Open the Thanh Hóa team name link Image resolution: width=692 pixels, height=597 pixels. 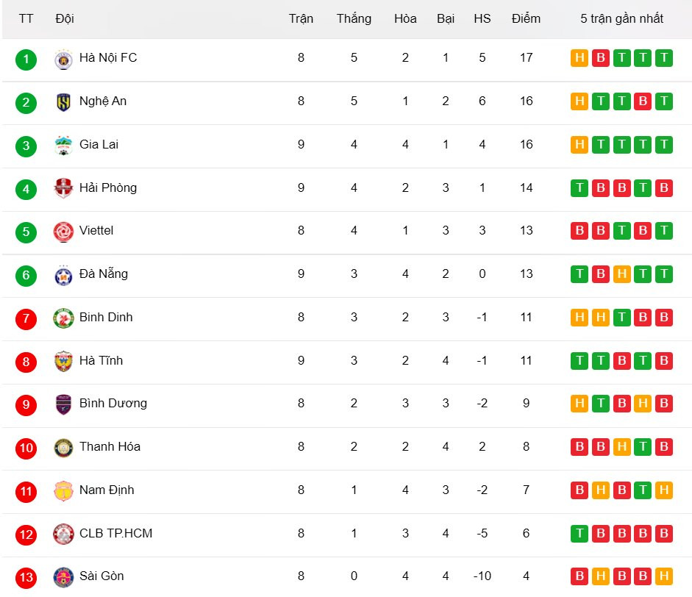(x=110, y=447)
